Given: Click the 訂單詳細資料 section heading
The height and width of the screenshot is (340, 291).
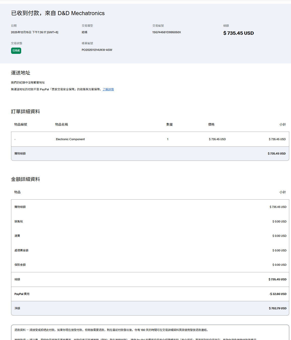Looking at the screenshot, I should (25, 111).
